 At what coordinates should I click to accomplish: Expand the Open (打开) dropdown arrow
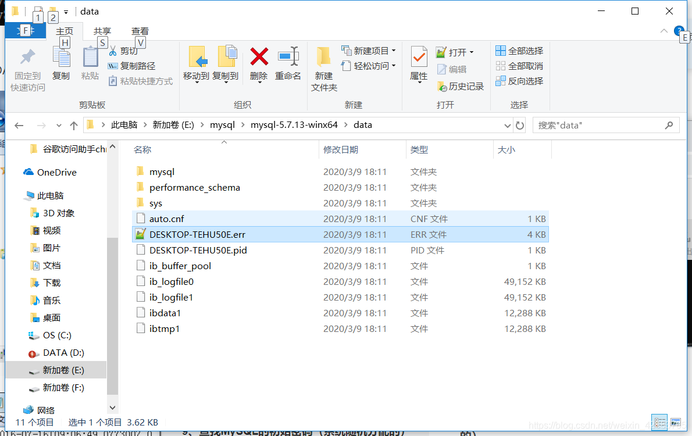pyautogui.click(x=472, y=52)
